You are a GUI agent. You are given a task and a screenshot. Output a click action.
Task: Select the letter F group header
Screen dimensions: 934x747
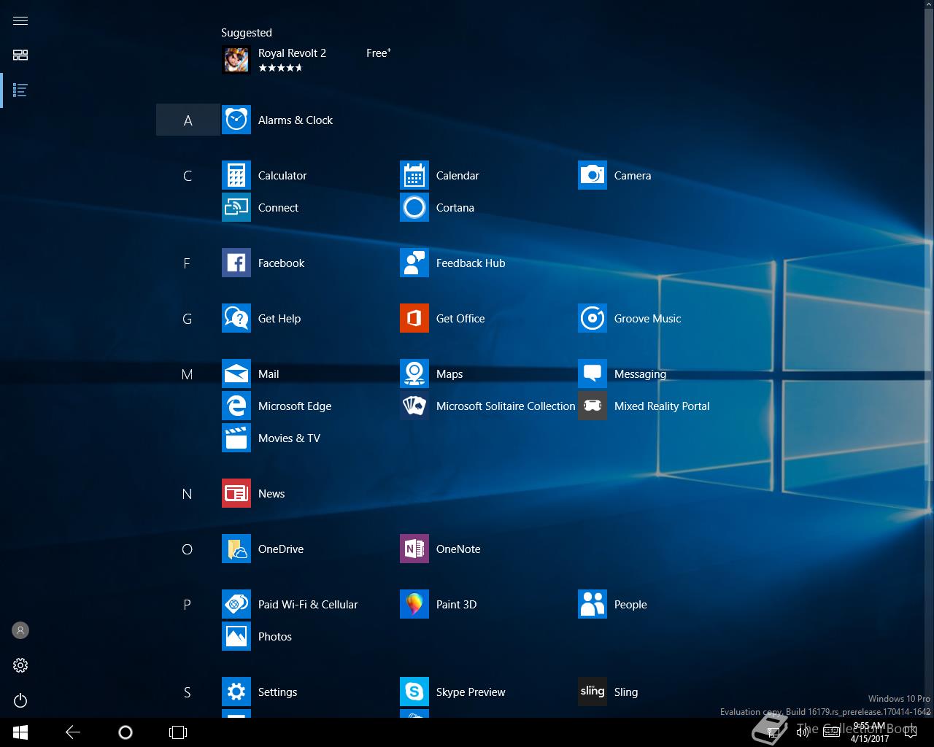(x=188, y=263)
